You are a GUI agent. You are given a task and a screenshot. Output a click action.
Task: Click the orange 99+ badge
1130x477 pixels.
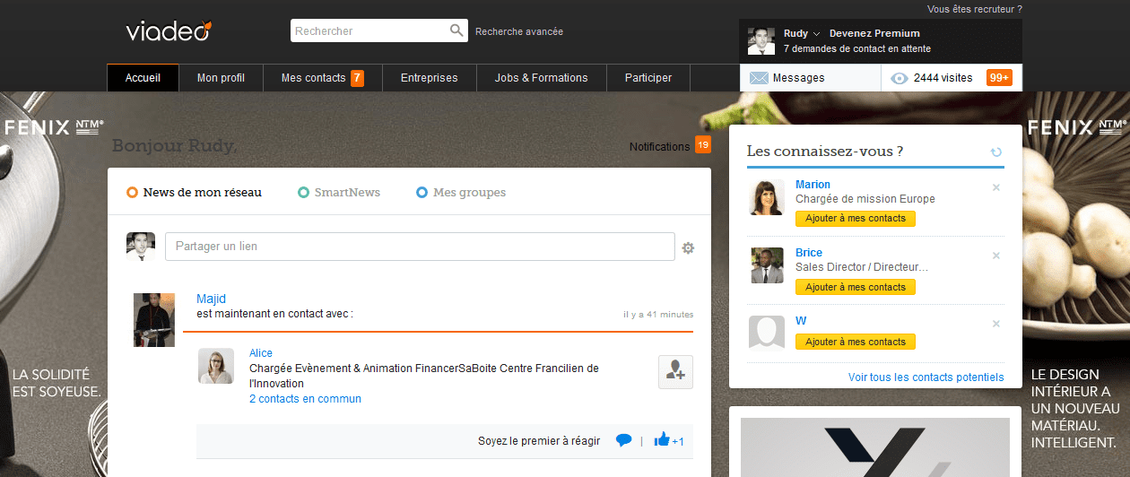[x=999, y=78]
